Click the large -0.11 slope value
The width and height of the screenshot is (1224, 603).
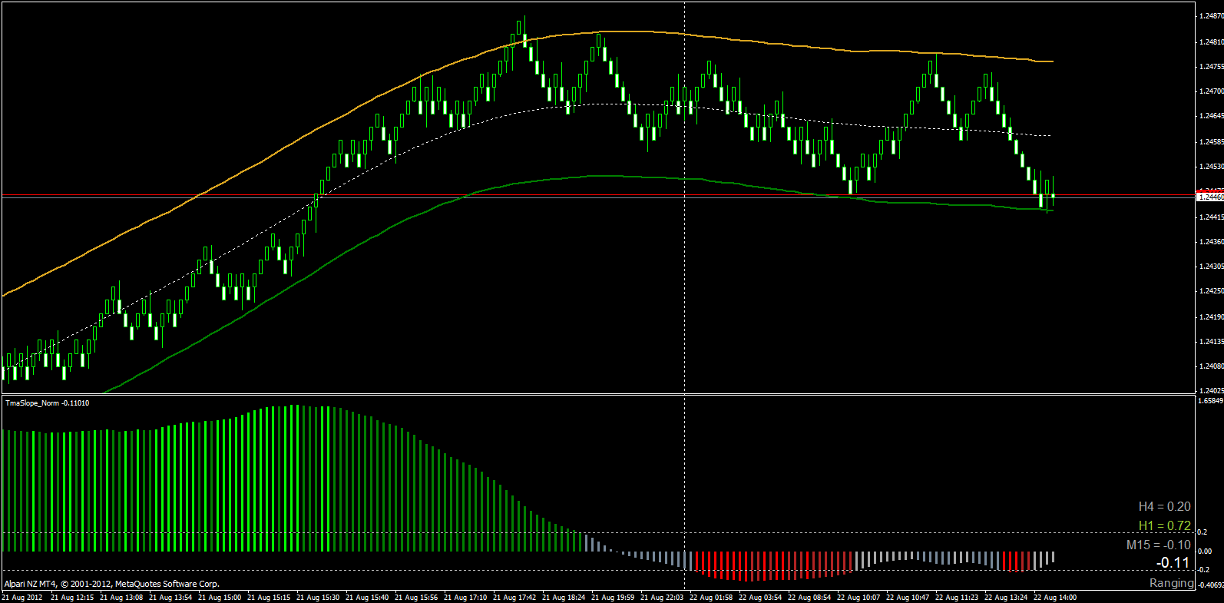pyautogui.click(x=1173, y=563)
